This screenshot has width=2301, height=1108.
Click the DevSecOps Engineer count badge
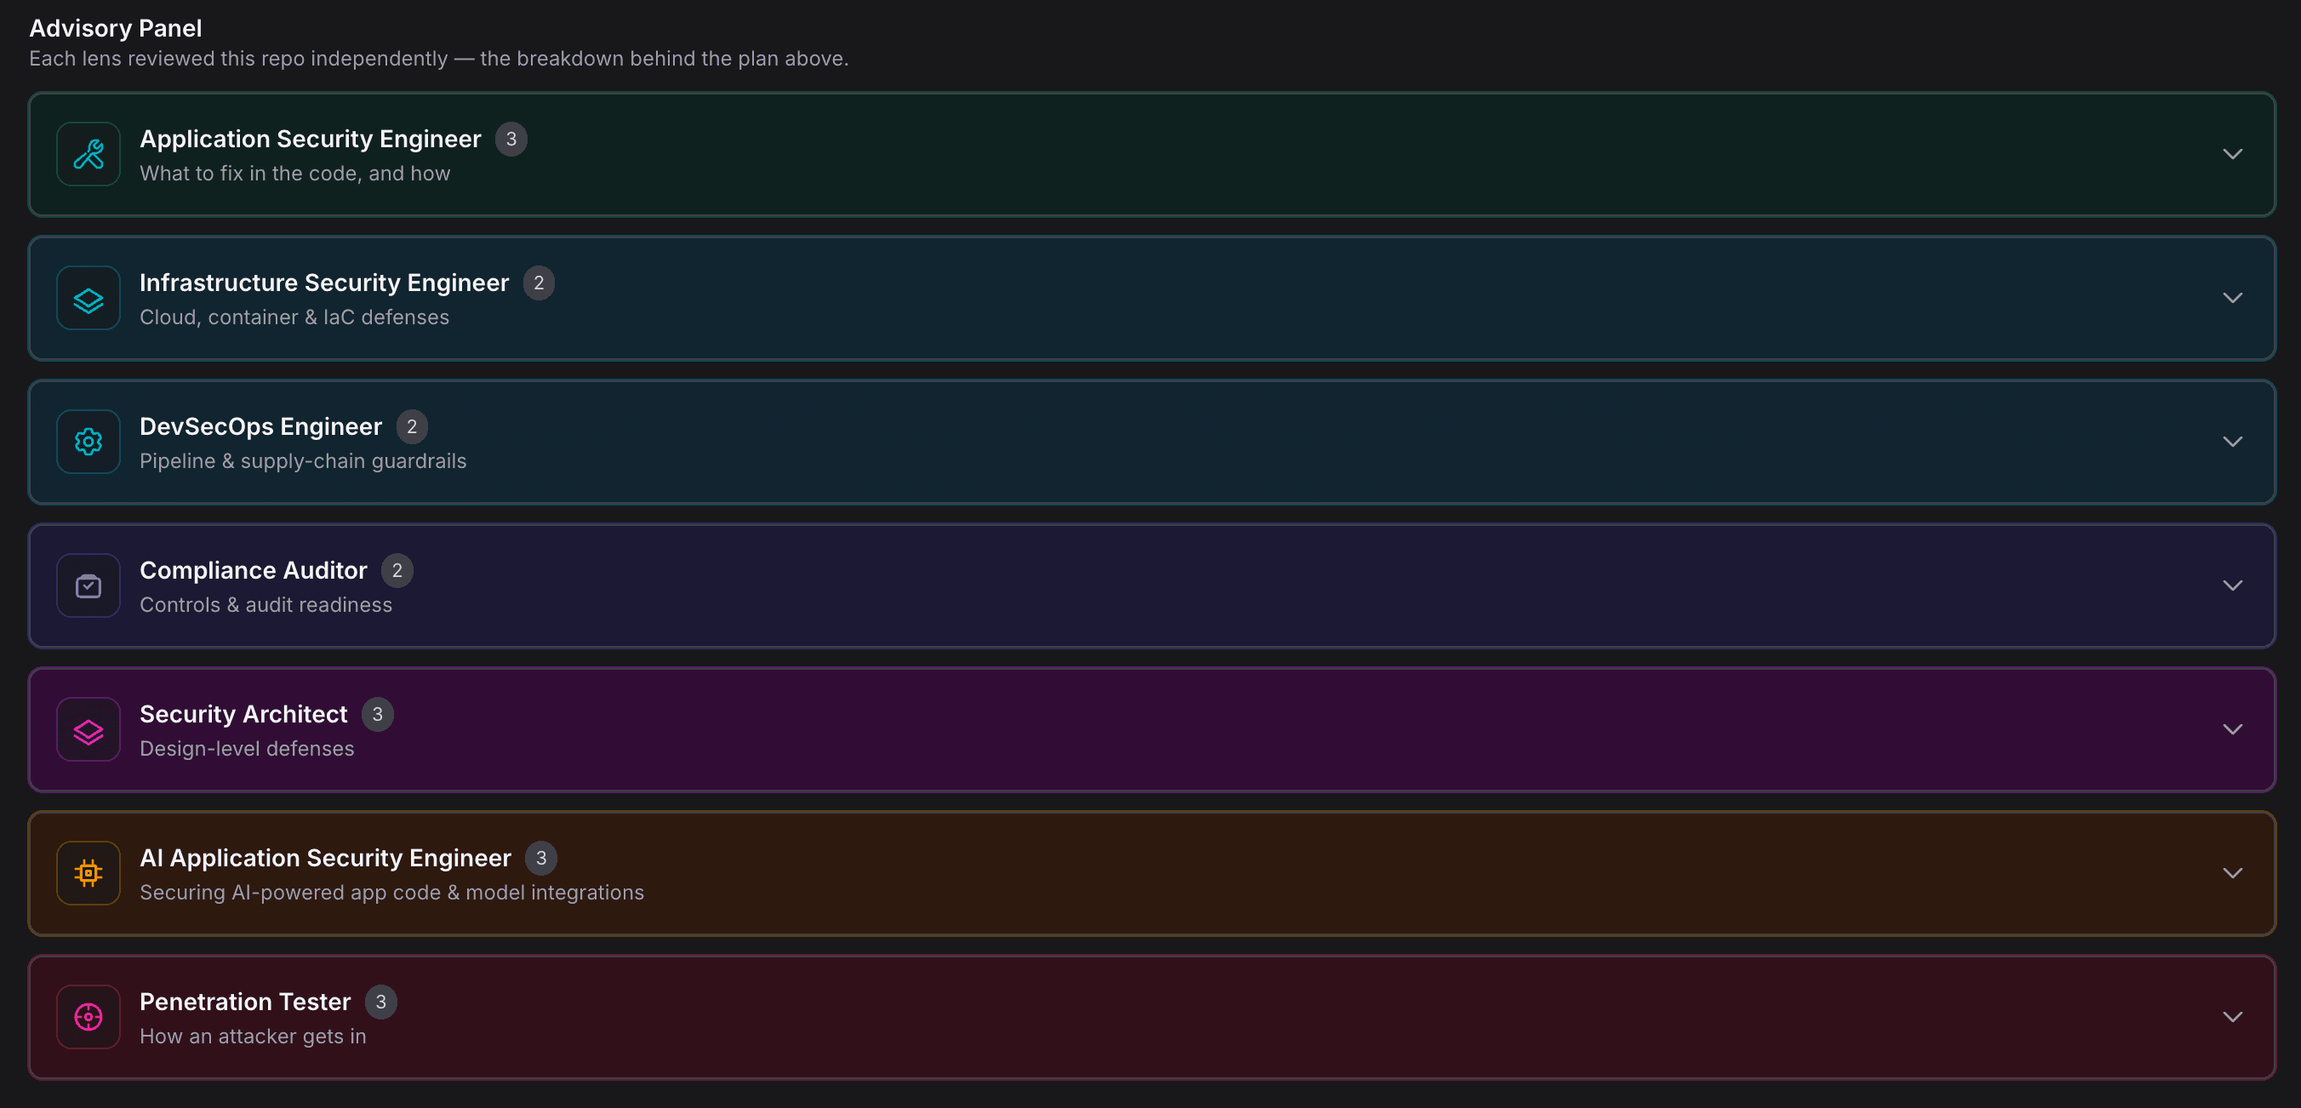tap(412, 427)
